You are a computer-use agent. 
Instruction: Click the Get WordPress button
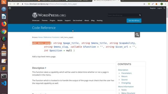pyautogui.click(x=134, y=21)
